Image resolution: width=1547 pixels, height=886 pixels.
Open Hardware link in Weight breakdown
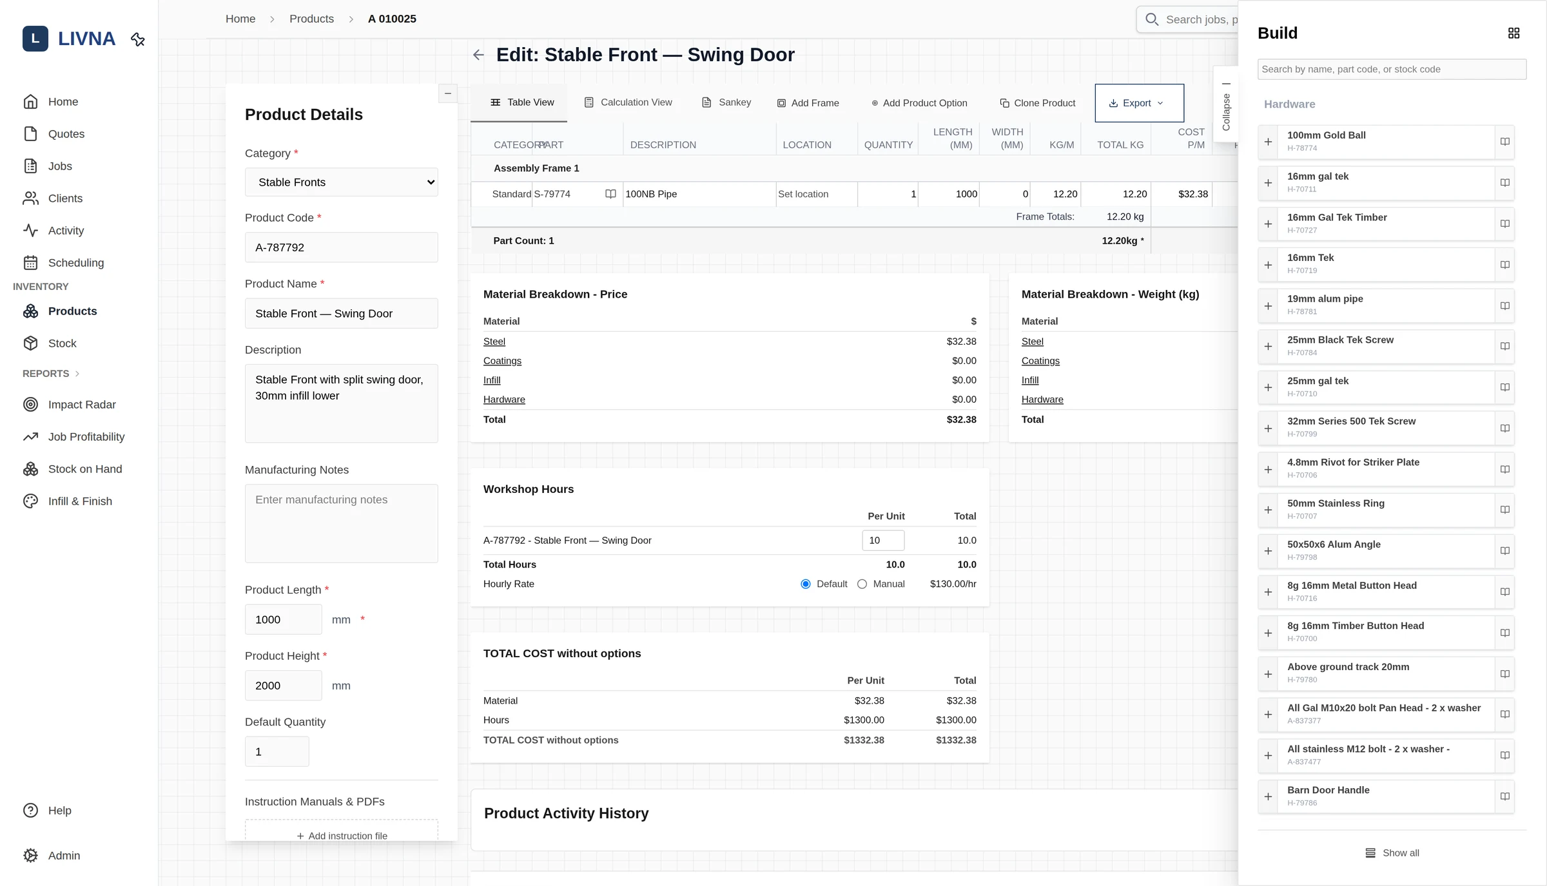click(1042, 400)
